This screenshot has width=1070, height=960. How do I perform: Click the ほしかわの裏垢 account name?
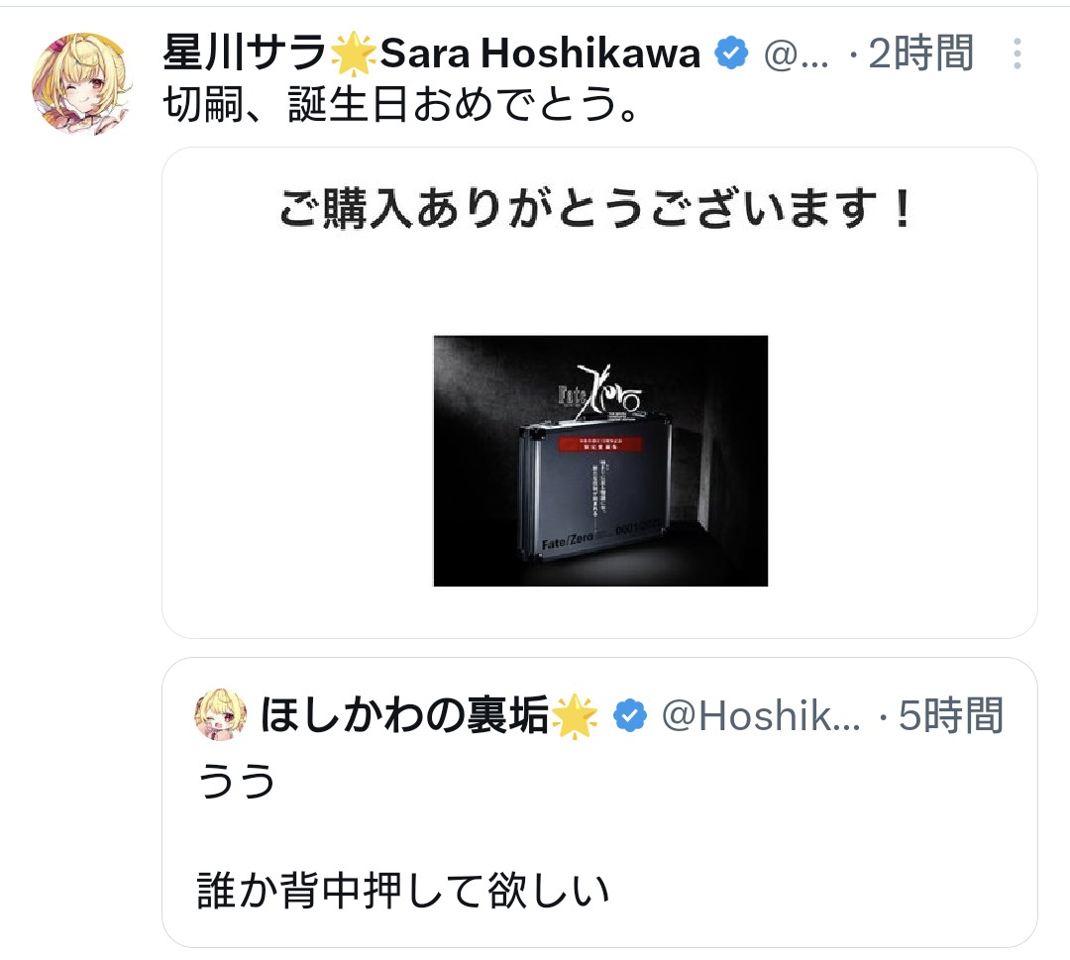point(404,715)
